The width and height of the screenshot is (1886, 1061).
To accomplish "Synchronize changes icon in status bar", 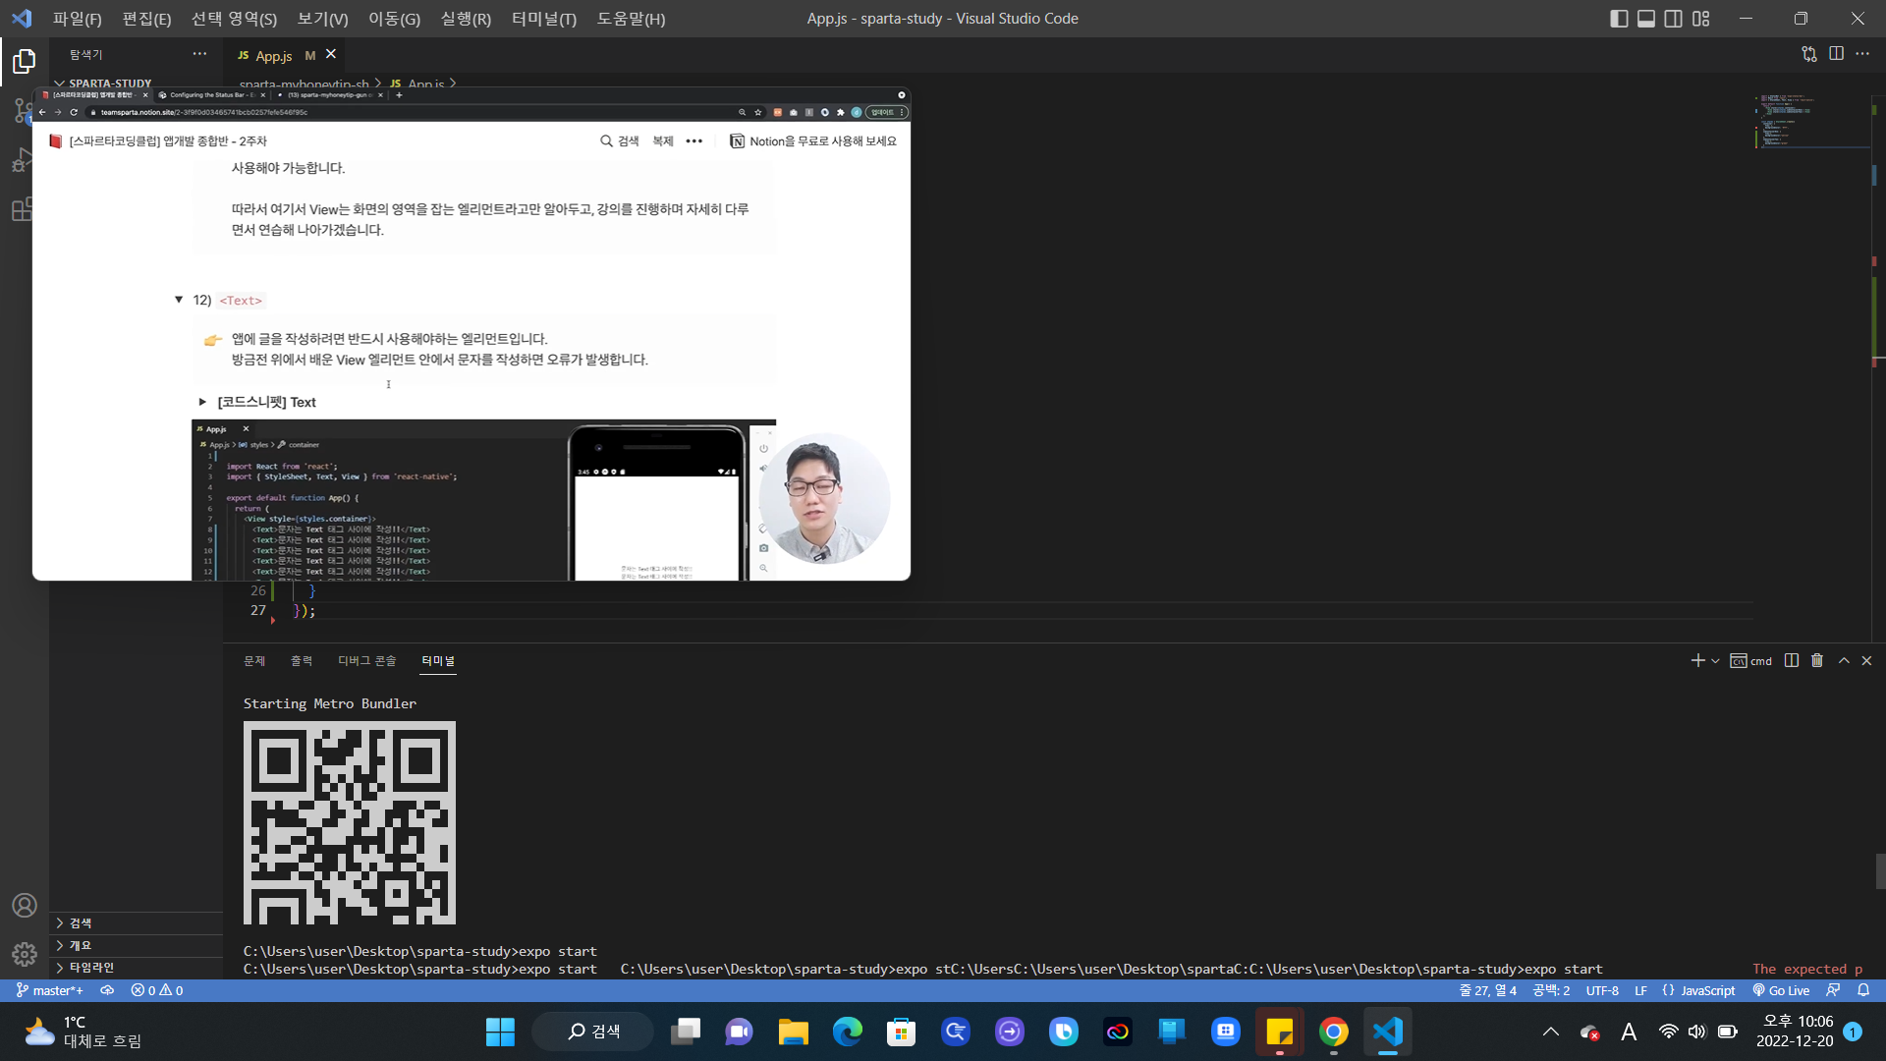I will (107, 990).
